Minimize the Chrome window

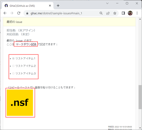tap(117, 3)
